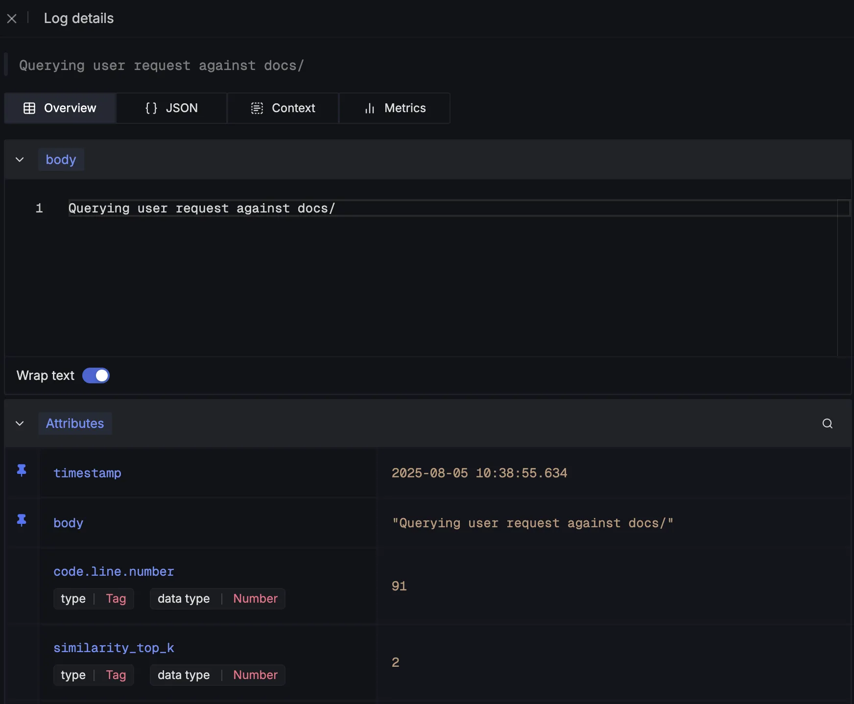Click data type Number badge under code.line.number
Viewport: 854px width, 704px height.
[217, 599]
